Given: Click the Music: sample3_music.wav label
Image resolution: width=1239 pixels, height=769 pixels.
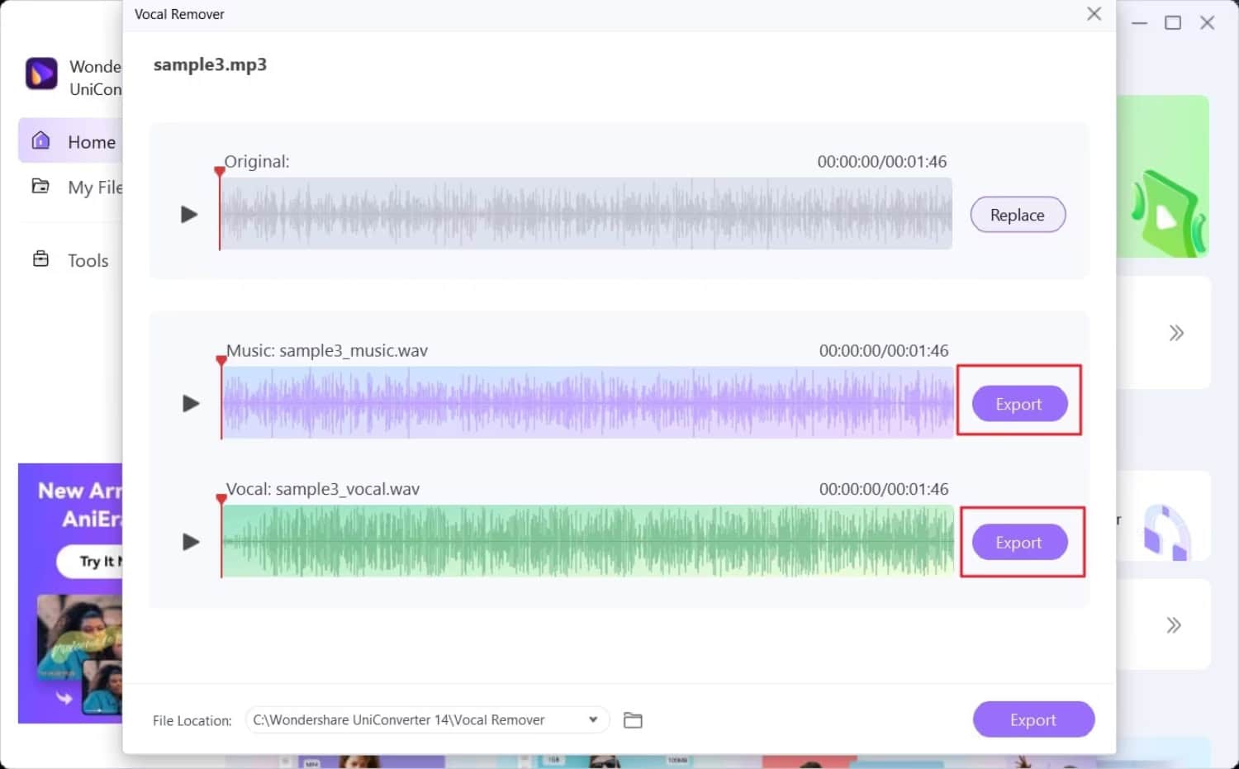Looking at the screenshot, I should (327, 350).
